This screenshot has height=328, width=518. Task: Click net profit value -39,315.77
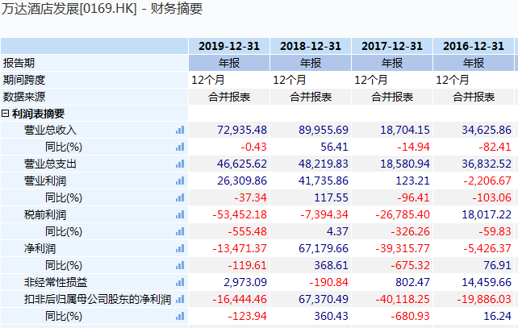(x=403, y=248)
